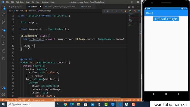Click the feedback icon in status bar
The width and height of the screenshot is (190, 107).
click(x=134, y=100)
